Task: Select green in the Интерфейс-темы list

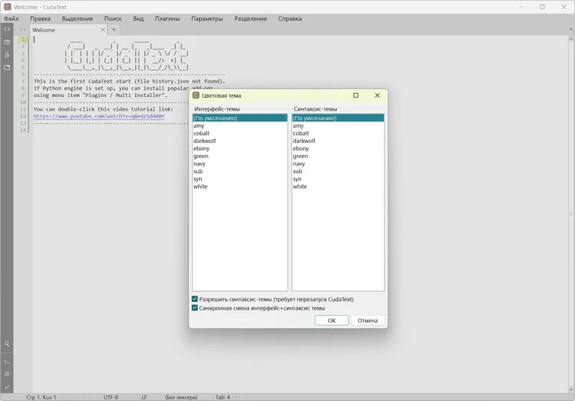Action: pyautogui.click(x=240, y=156)
